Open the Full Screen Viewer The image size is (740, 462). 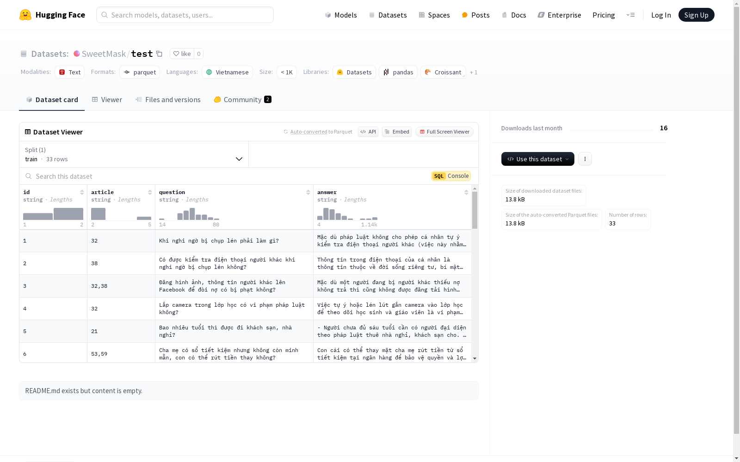coord(444,132)
